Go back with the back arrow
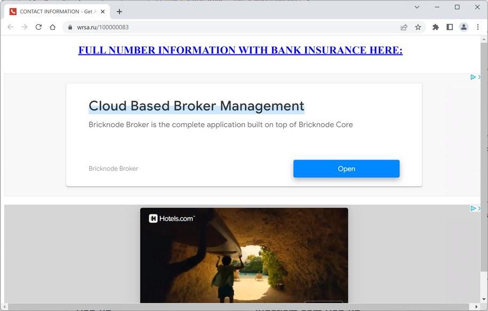Viewport: 488px width, 311px height. [x=10, y=27]
